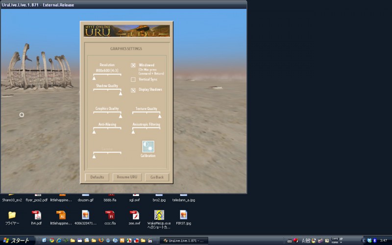This screenshot has height=245, width=392.
Task: Expand hidden system tray icons chevron
Action: [364, 241]
